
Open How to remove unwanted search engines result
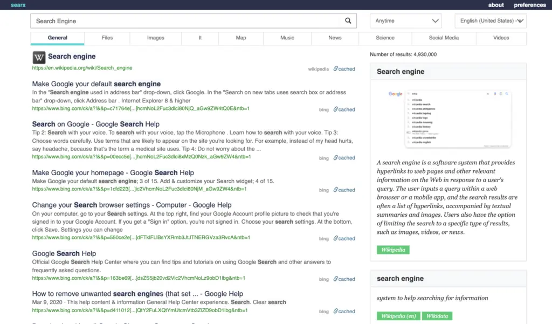(x=137, y=294)
